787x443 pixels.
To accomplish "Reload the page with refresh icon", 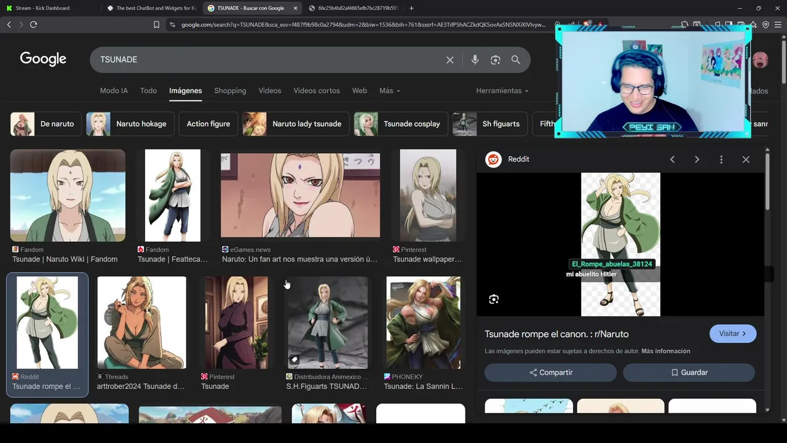I will [33, 25].
